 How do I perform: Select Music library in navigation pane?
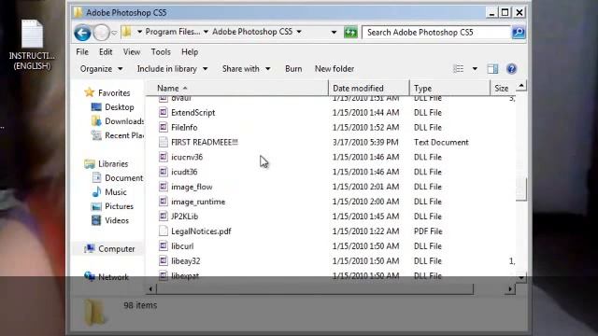click(x=109, y=192)
